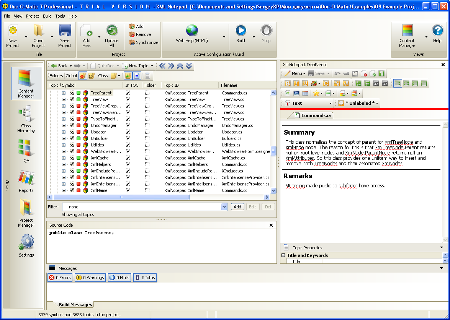450x320 pixels.
Task: Open the Build menu
Action: tap(47, 16)
